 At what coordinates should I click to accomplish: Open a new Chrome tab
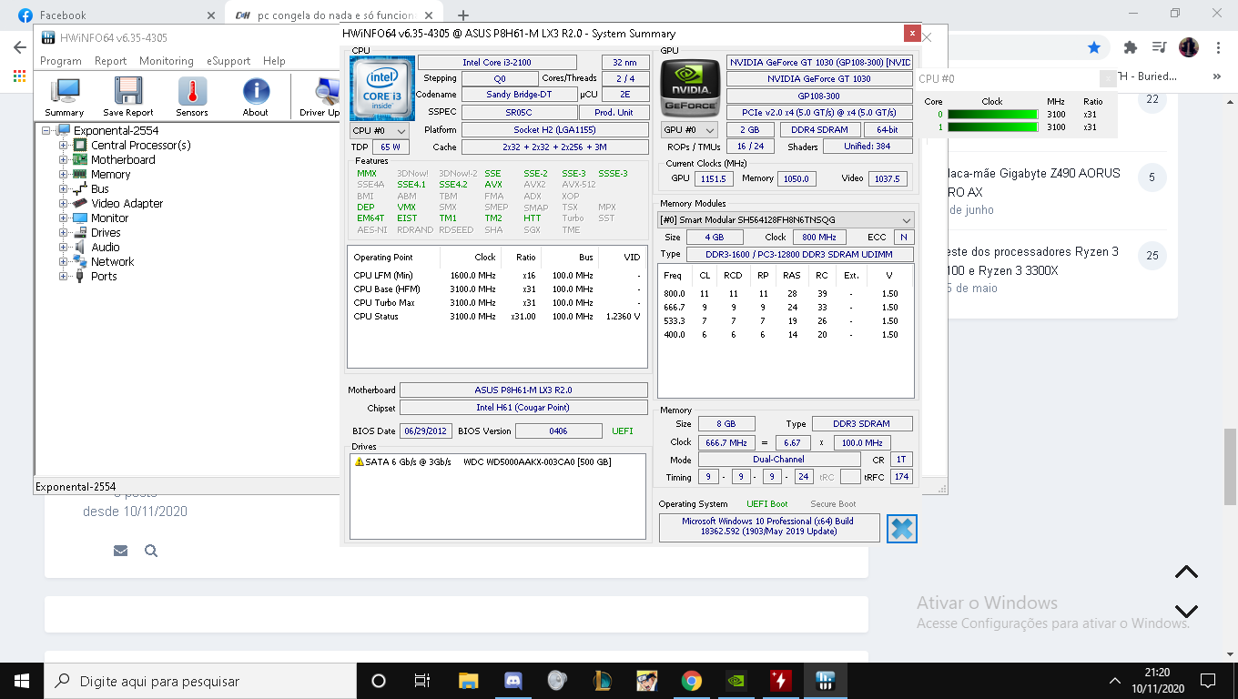pos(462,15)
